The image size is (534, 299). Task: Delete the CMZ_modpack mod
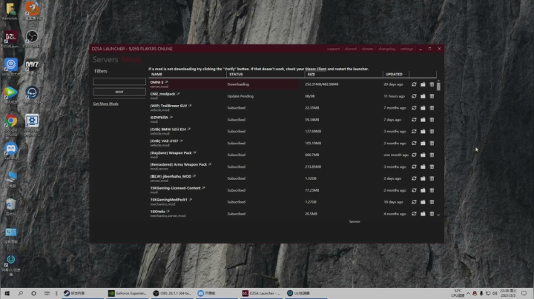tap(432, 96)
